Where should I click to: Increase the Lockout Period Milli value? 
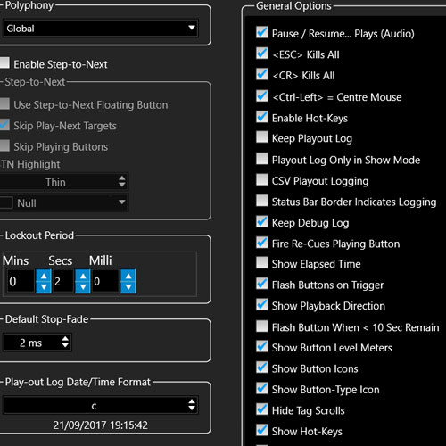point(128,276)
